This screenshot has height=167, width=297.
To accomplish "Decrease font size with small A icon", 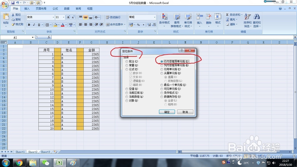I will [x=73, y=17].
